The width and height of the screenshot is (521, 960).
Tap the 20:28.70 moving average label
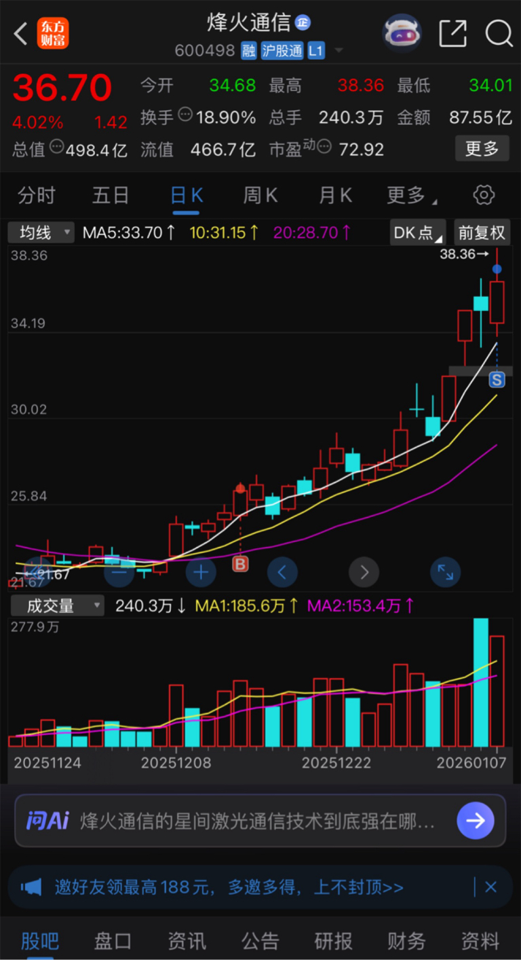click(312, 233)
